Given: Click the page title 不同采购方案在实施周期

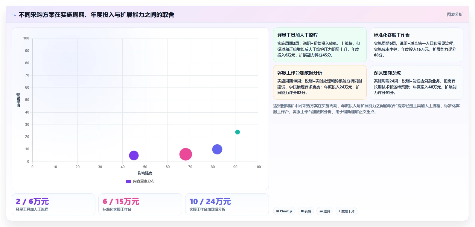Looking at the screenshot, I should coord(96,15).
